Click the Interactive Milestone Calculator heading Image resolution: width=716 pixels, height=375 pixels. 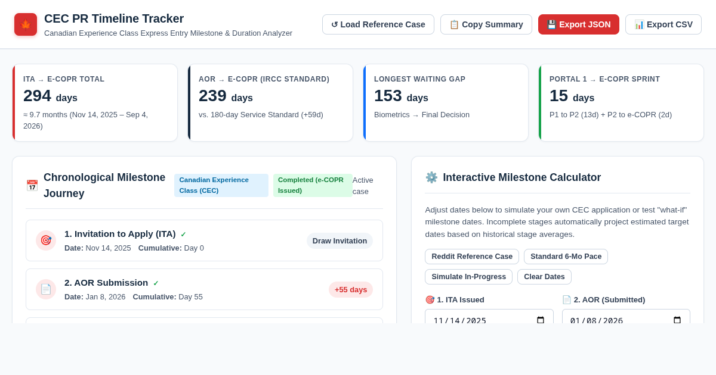(x=522, y=177)
